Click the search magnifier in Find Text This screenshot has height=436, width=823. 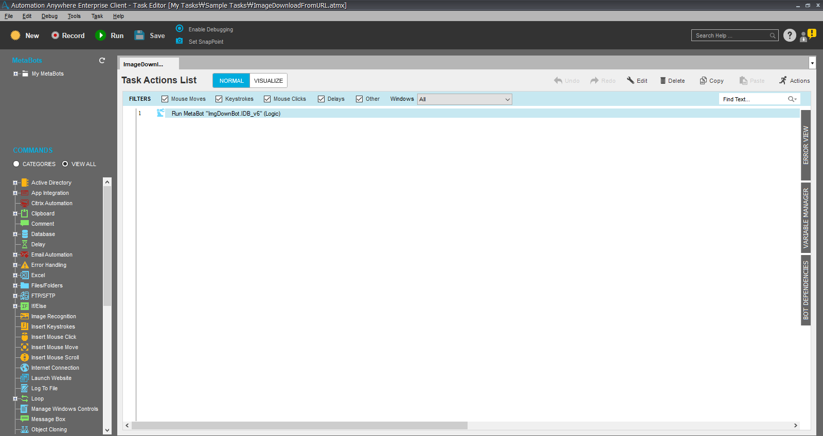[792, 99]
